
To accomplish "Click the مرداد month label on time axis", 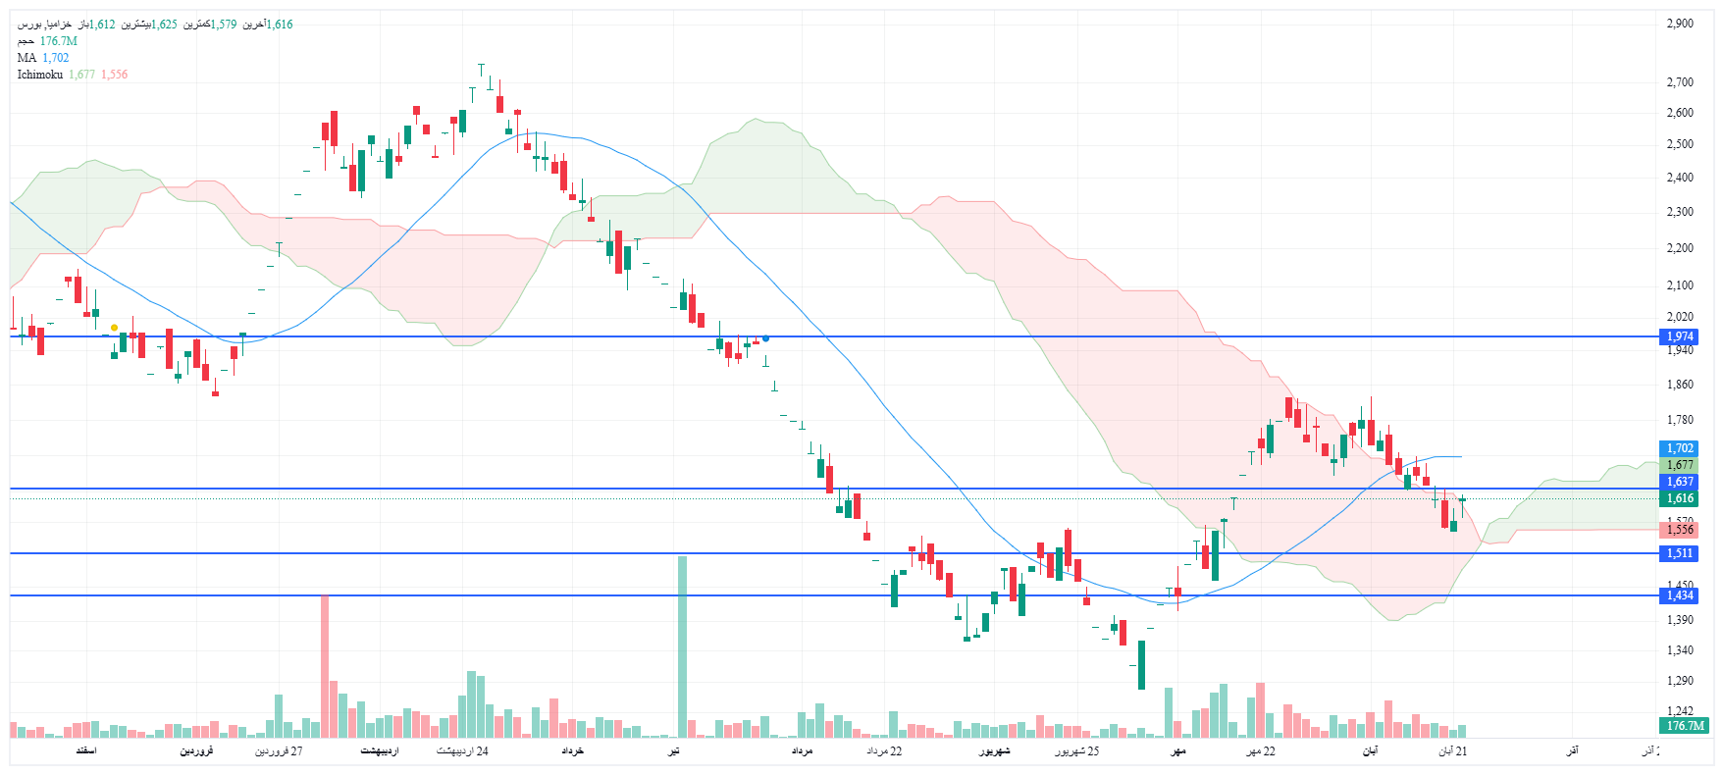I will (802, 751).
